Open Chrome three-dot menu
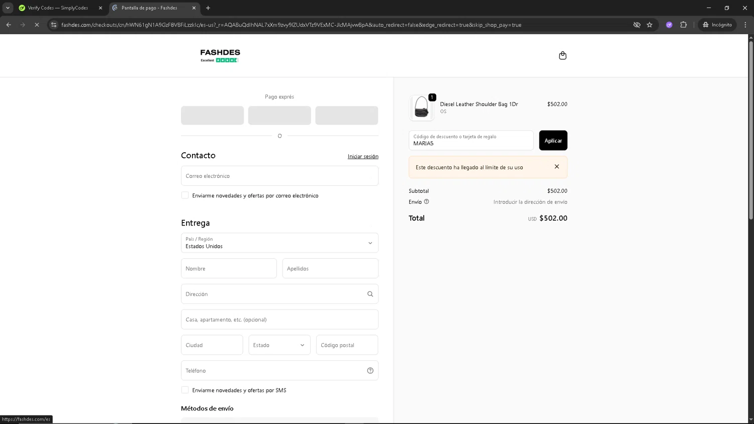This screenshot has width=754, height=424. pyautogui.click(x=745, y=25)
